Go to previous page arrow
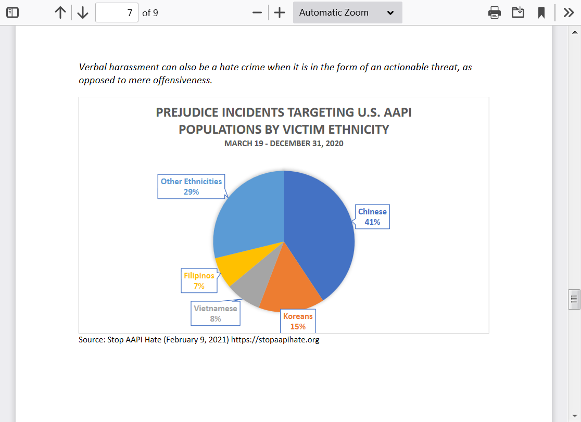The height and width of the screenshot is (422, 581). [x=60, y=12]
